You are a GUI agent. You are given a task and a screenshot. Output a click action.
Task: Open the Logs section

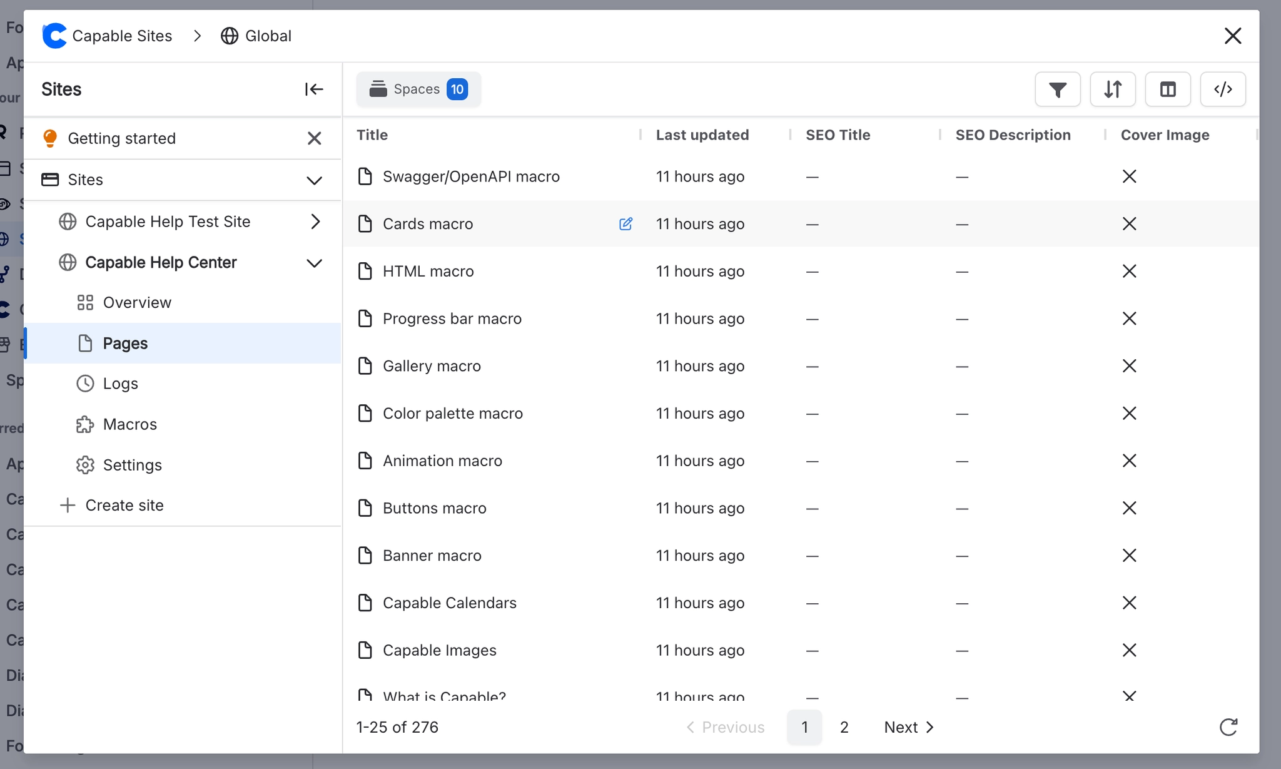pyautogui.click(x=183, y=384)
